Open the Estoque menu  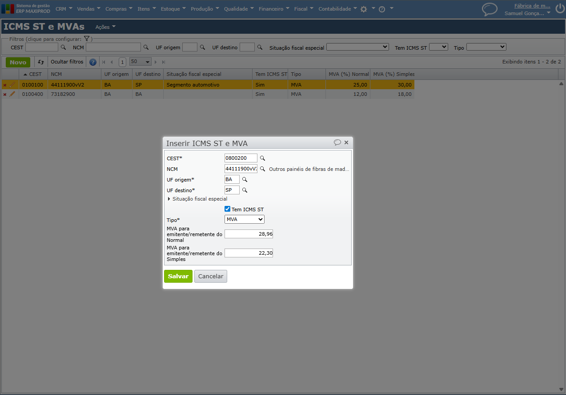coord(173,9)
